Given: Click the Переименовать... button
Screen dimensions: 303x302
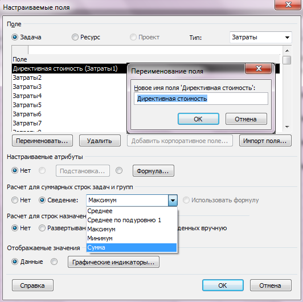Looking at the screenshot, I should pos(42,141).
